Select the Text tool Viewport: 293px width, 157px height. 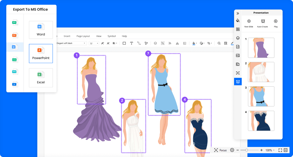pos(132,43)
